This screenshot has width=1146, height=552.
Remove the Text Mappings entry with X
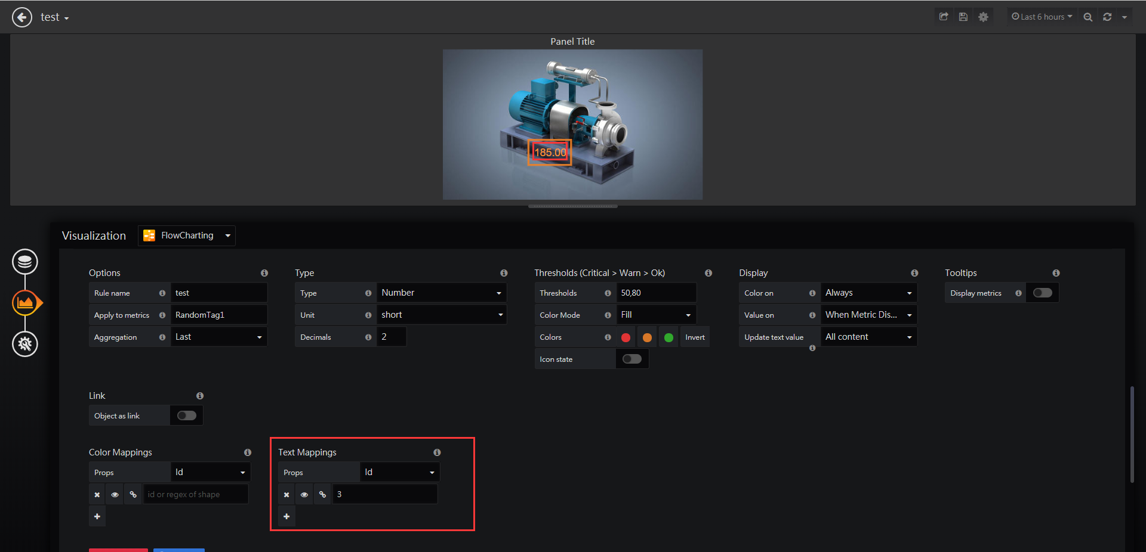(x=286, y=494)
